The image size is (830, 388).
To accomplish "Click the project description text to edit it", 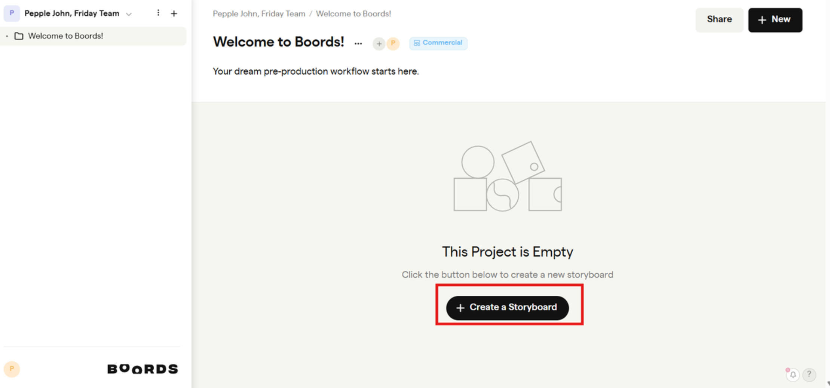I will pyautogui.click(x=316, y=71).
